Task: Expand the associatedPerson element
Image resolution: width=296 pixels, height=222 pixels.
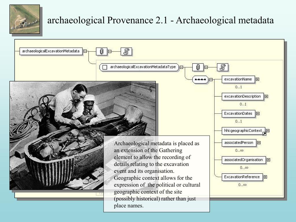Action: click(259, 143)
